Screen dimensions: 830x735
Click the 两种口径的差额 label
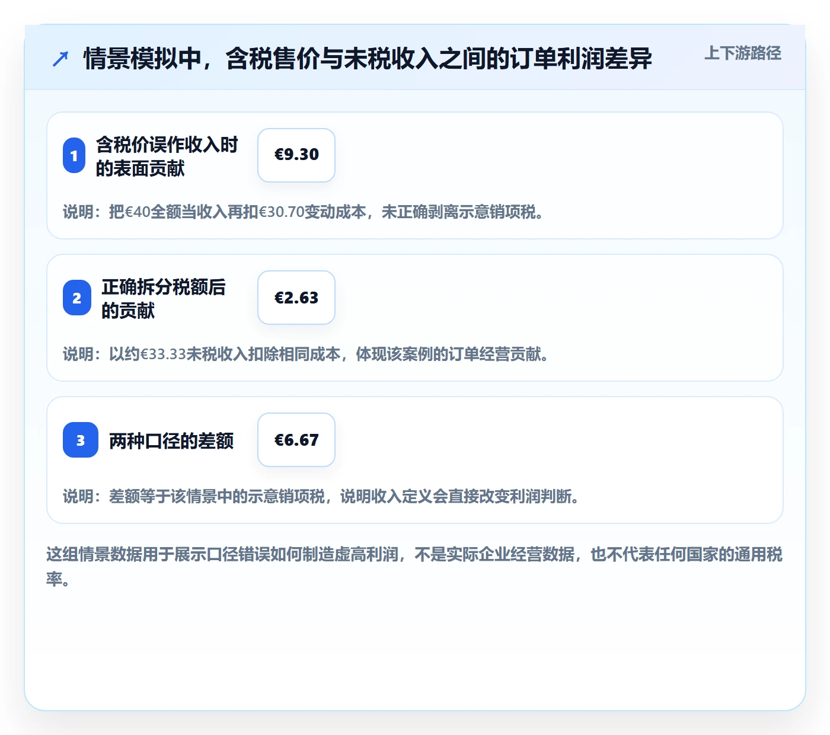pos(171,440)
